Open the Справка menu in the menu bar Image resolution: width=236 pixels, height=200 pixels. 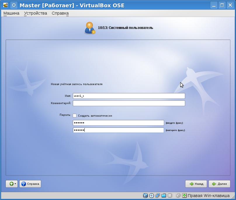coord(60,13)
